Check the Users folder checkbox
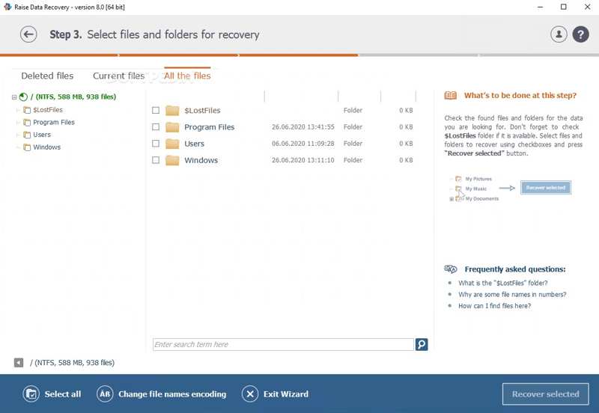 click(156, 144)
